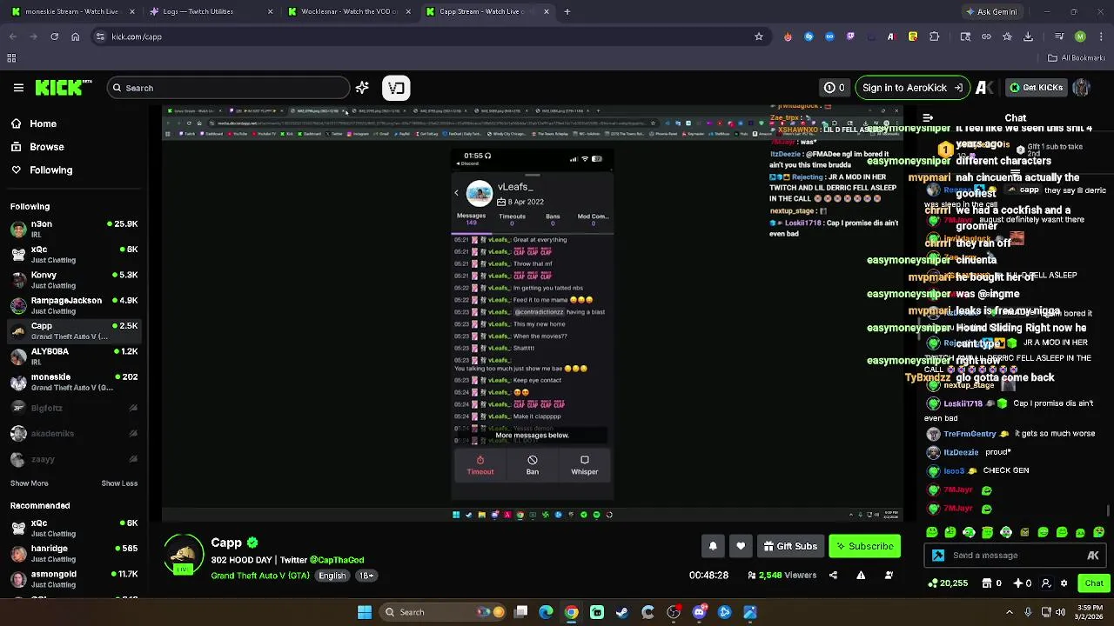Open asmongold in Recommended list
This screenshot has height=626, width=1114.
click(75, 579)
